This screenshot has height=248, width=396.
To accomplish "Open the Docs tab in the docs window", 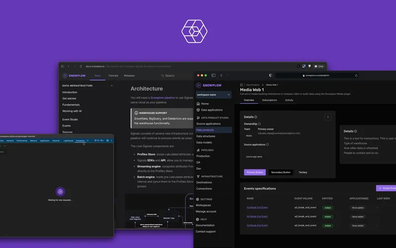I will [x=98, y=76].
